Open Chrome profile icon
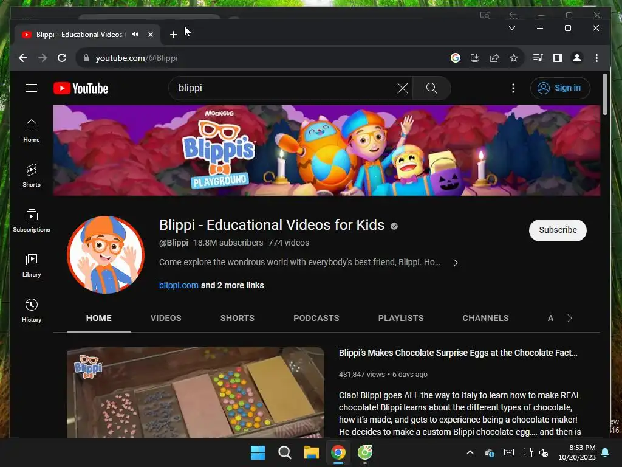Image resolution: width=622 pixels, height=467 pixels. [577, 58]
